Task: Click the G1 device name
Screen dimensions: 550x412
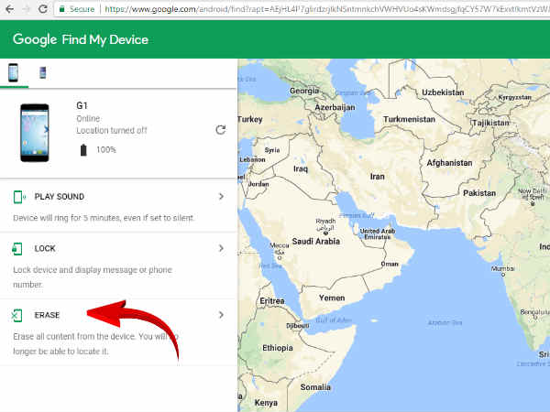Action: point(82,106)
